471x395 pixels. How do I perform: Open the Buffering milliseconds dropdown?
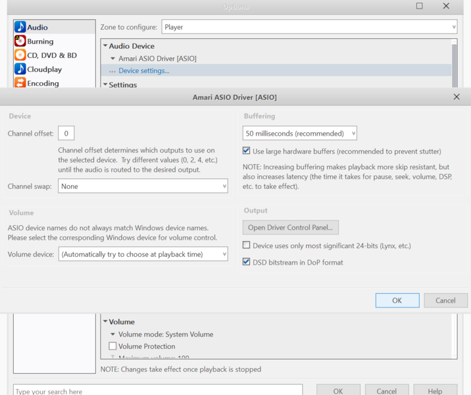[299, 134]
